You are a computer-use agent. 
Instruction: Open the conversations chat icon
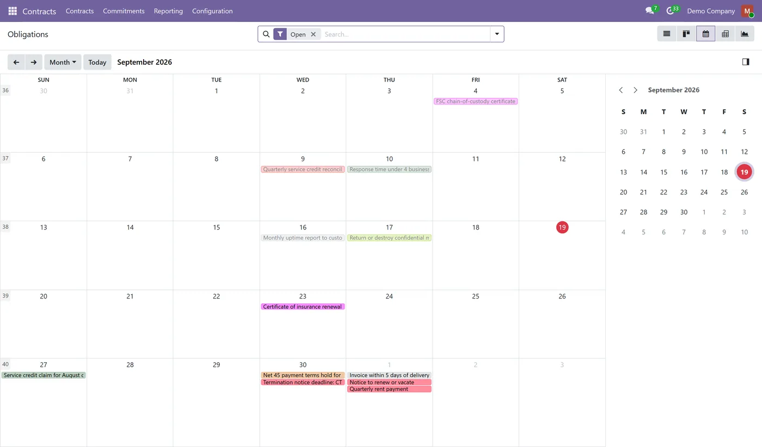pos(650,11)
